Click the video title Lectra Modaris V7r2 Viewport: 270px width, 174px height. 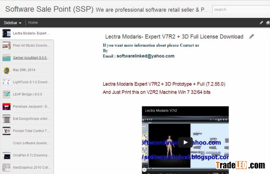161,110
